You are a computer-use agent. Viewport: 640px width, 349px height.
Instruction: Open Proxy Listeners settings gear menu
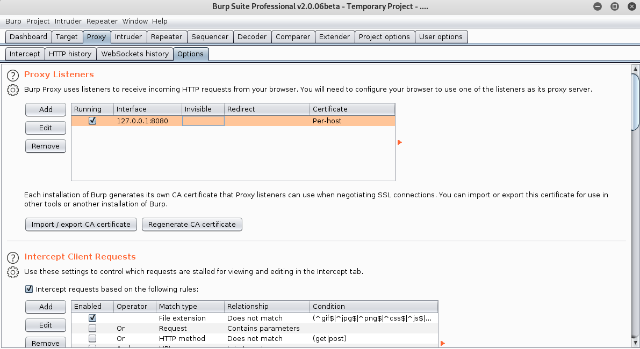pos(13,90)
